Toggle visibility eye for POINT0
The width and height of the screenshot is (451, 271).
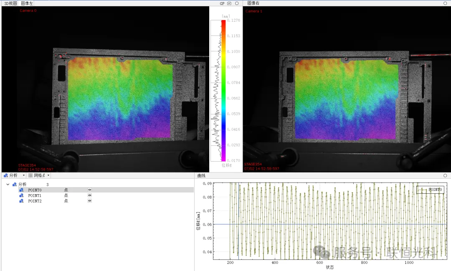pos(89,190)
